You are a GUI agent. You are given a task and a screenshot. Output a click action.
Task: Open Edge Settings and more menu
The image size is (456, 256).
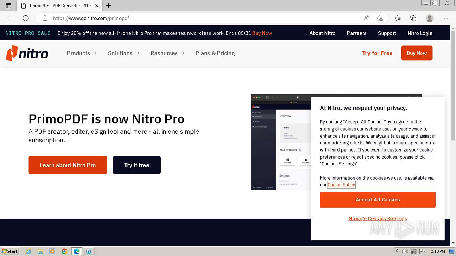coord(446,18)
